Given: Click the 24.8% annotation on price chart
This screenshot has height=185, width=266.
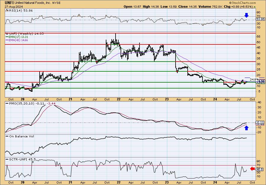Looking at the screenshot, I should click(x=254, y=79).
